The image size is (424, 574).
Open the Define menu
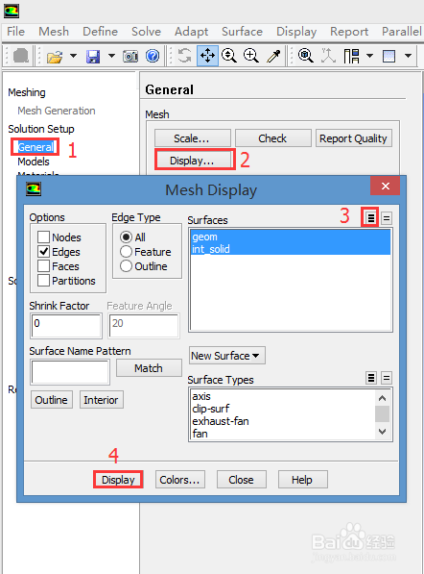click(100, 32)
